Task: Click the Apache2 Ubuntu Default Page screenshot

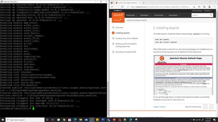Action: coord(183,75)
